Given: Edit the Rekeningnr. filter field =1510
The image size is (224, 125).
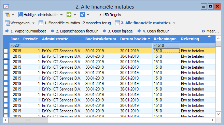Looking at the screenshot, I should point(166,45).
